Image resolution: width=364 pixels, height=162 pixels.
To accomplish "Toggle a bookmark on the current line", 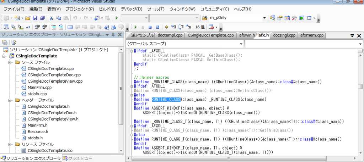I will (x=70, y=27).
